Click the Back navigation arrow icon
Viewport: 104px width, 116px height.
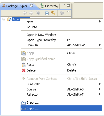point(25,13)
